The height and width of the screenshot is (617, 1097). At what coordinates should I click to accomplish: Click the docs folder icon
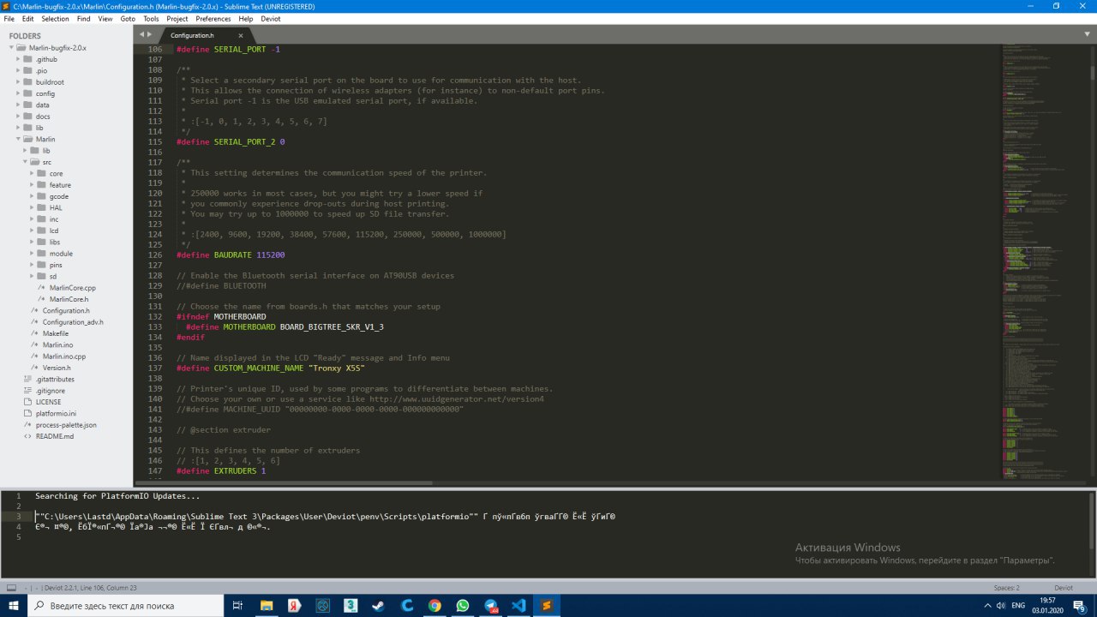click(x=27, y=117)
